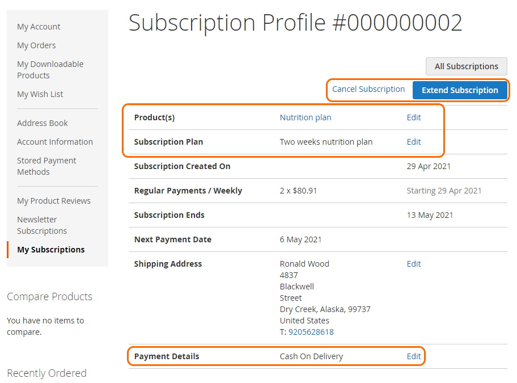
Task: Select the Cancel Subscription link
Action: tap(368, 89)
